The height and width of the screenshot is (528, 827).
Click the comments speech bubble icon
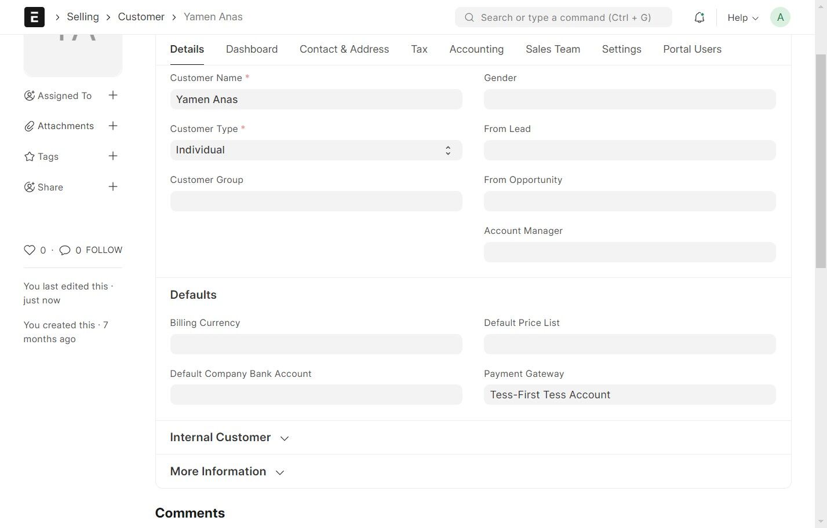coord(65,250)
